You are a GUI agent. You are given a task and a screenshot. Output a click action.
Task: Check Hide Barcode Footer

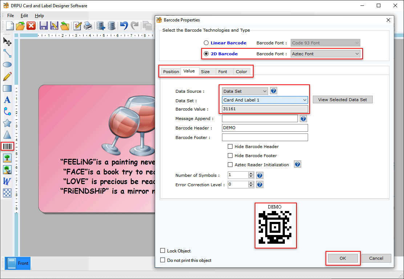coord(230,155)
